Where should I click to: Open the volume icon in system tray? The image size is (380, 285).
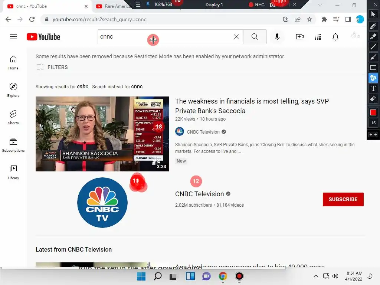pyautogui.click(x=335, y=276)
